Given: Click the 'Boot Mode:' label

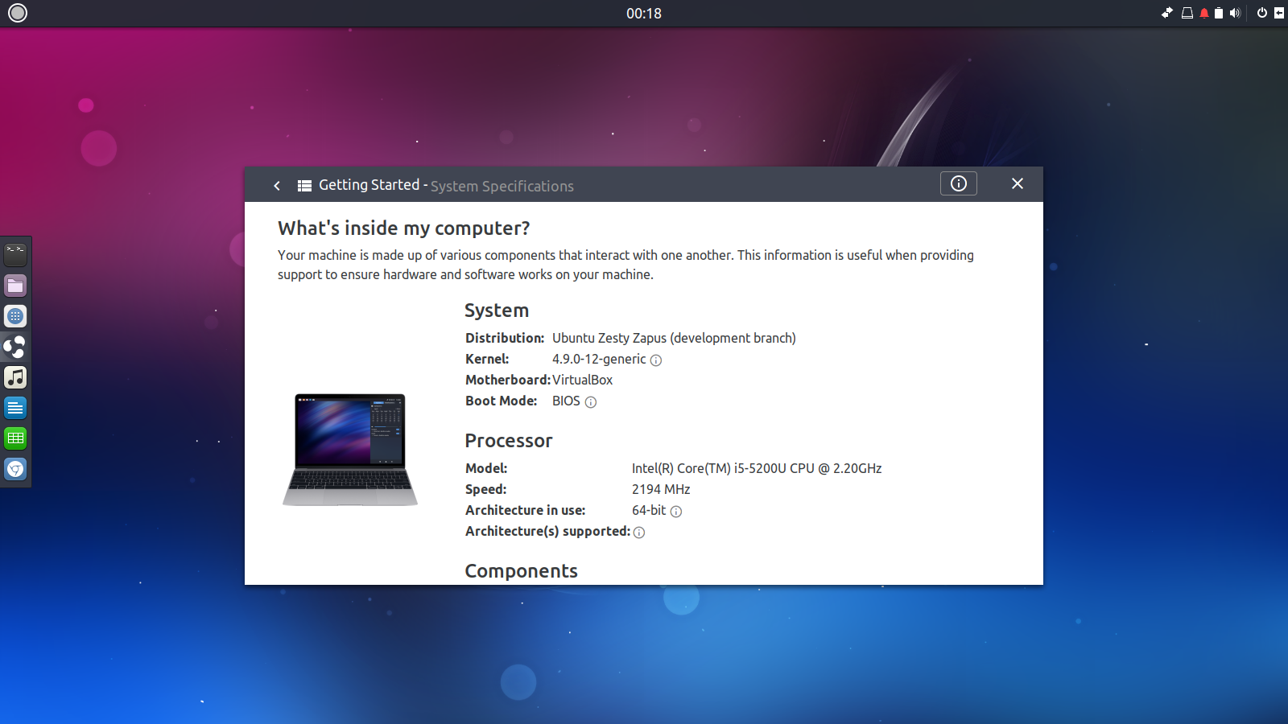Looking at the screenshot, I should point(502,401).
